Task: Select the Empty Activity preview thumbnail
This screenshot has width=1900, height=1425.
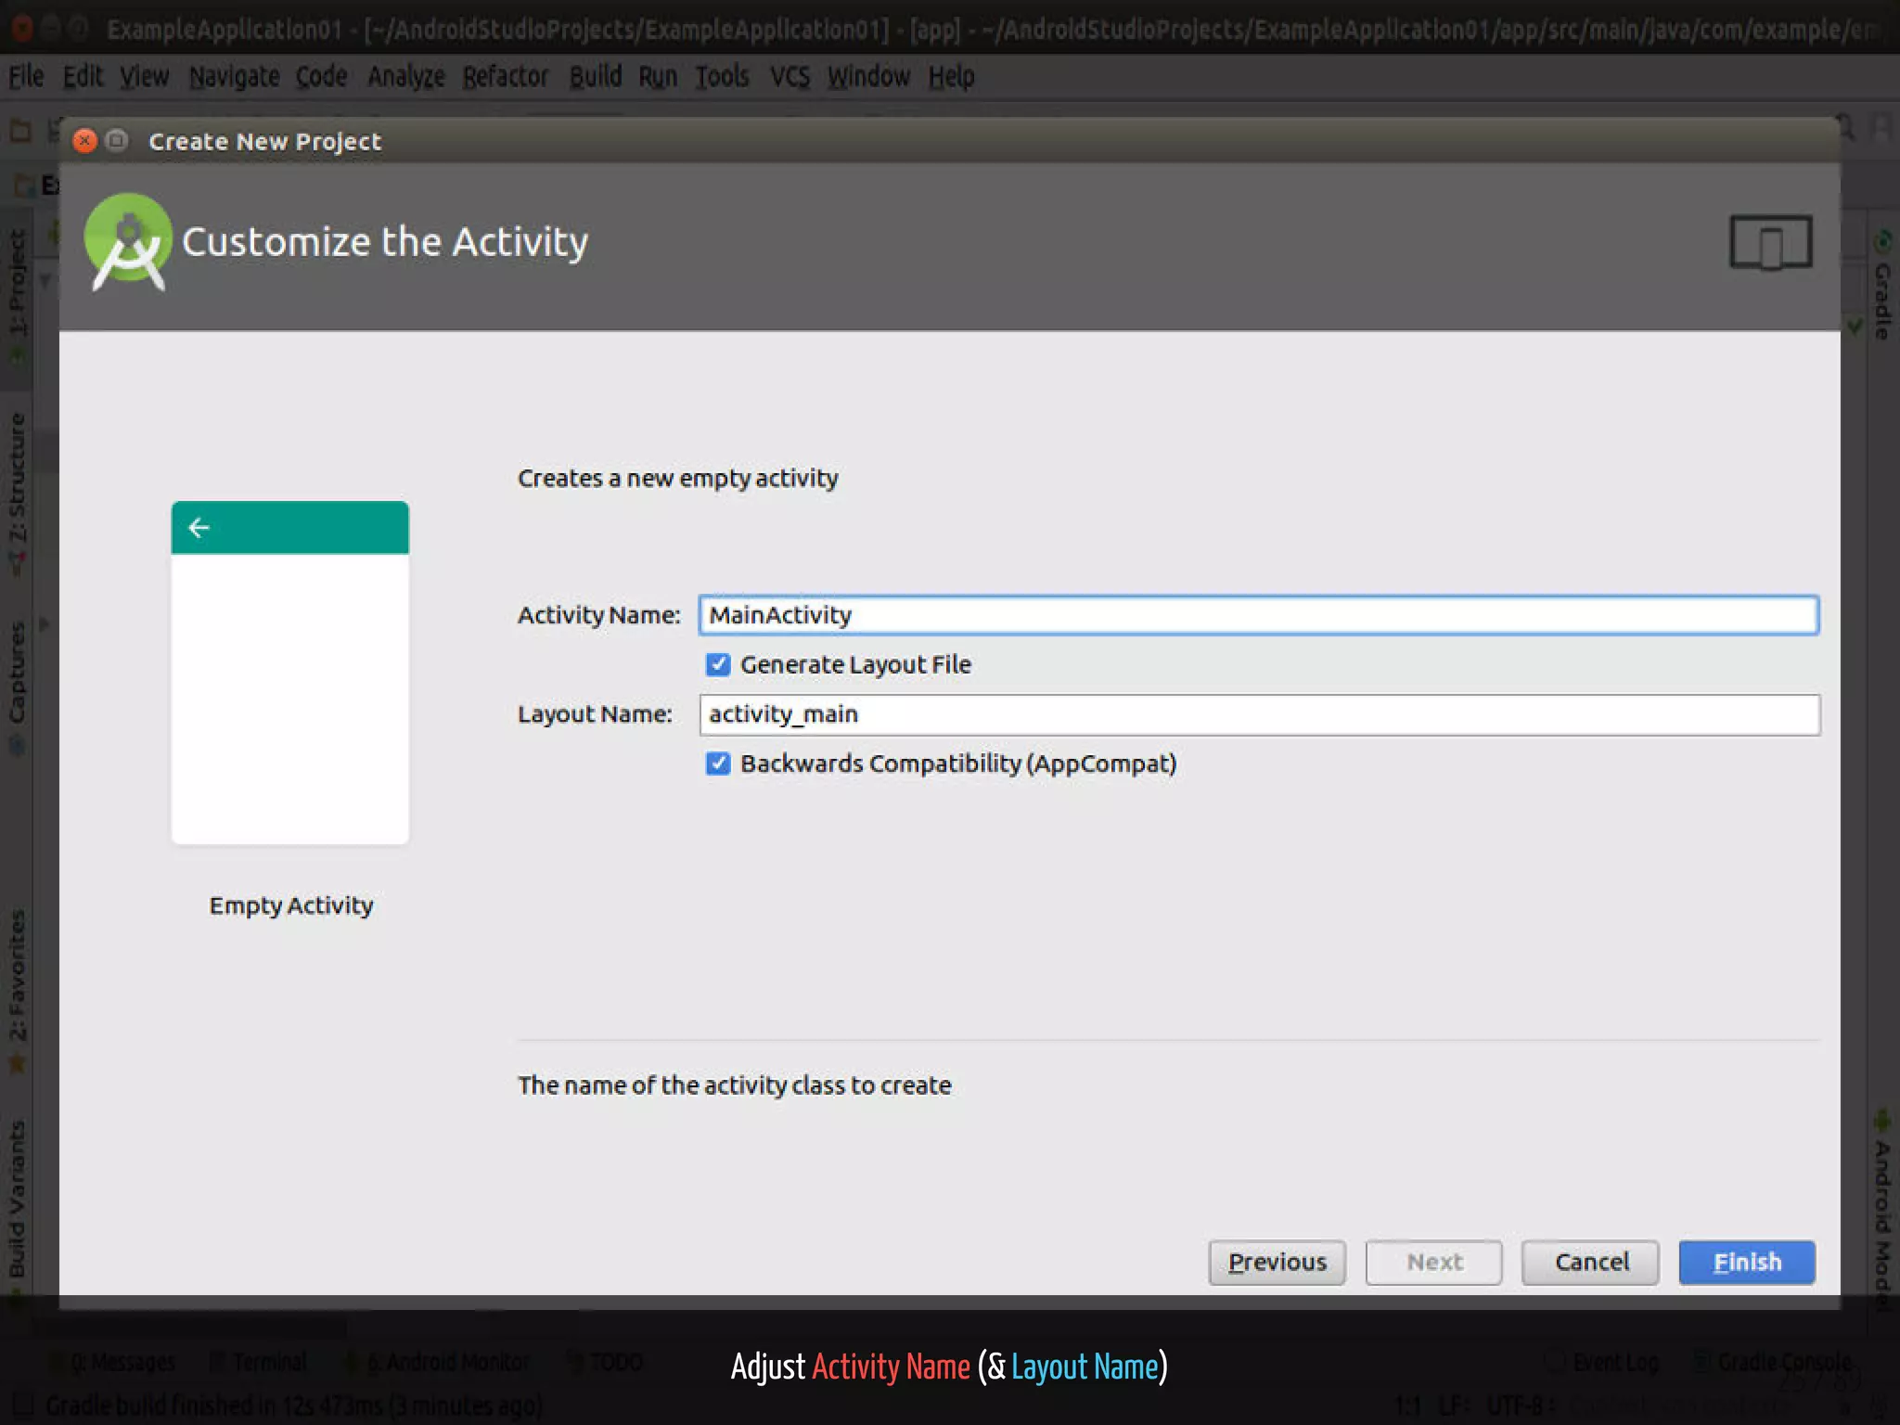Action: pyautogui.click(x=290, y=673)
